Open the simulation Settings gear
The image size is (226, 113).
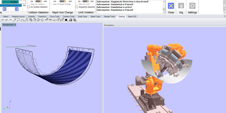click(x=192, y=6)
